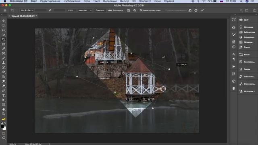Screen dimensions: 258x145
Task: Select the History Brush tool
Action: pyautogui.click(x=4, y=67)
